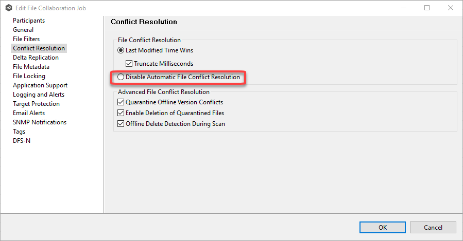The height and width of the screenshot is (241, 463).
Task: Close the dialog with the X icon
Action: click(x=451, y=8)
